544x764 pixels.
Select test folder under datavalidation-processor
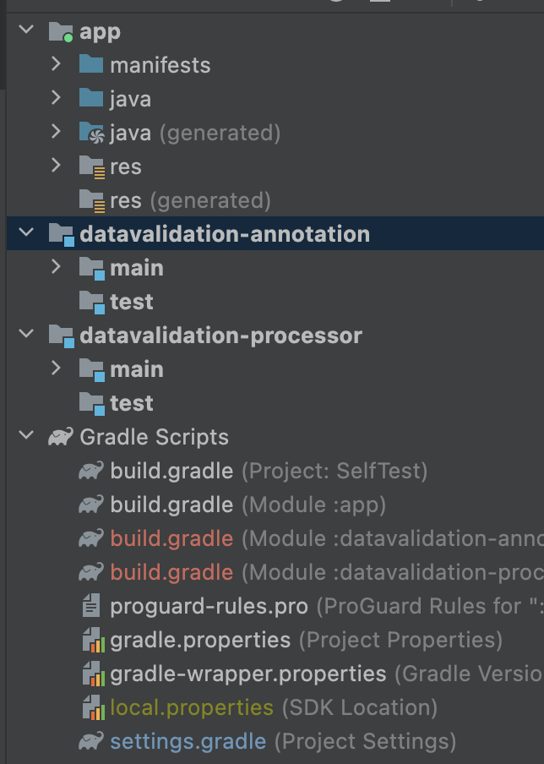click(131, 403)
